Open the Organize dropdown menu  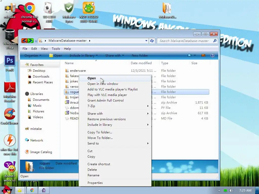33,55
